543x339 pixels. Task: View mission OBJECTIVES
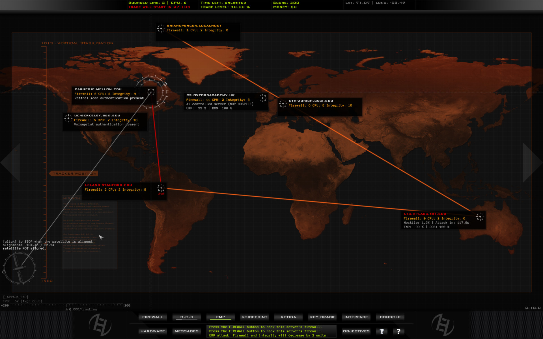point(356,331)
